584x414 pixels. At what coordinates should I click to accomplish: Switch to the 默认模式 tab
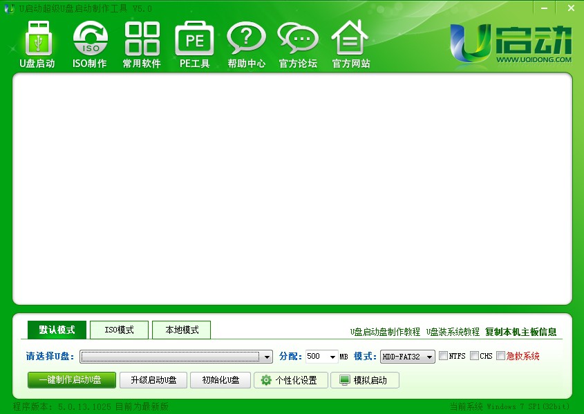57,330
